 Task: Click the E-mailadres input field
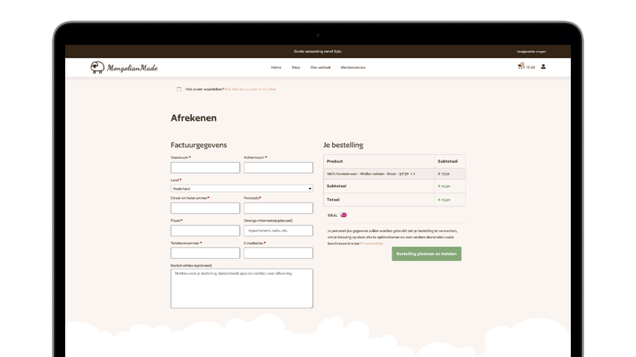tap(278, 253)
